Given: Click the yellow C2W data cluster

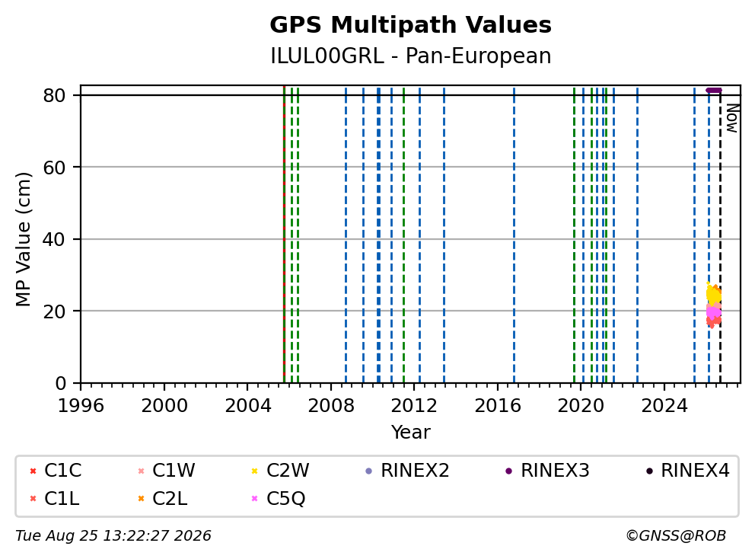Looking at the screenshot, I should point(712,294).
